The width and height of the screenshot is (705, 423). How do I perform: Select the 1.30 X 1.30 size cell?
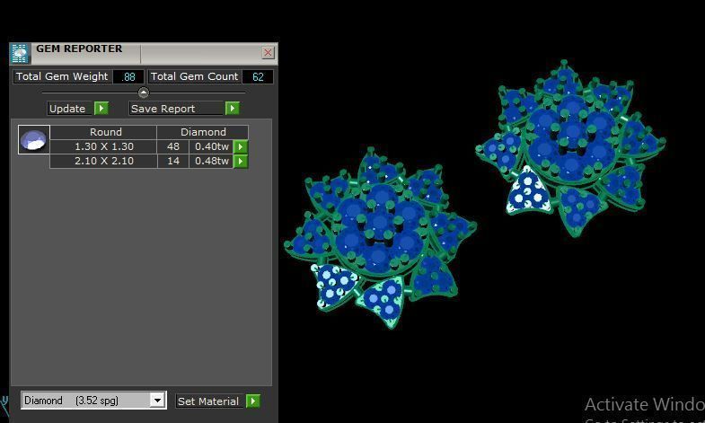104,146
